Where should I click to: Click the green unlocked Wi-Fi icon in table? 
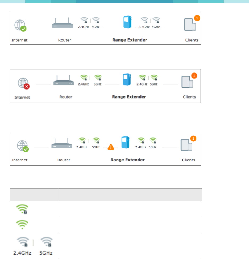pos(22,224)
